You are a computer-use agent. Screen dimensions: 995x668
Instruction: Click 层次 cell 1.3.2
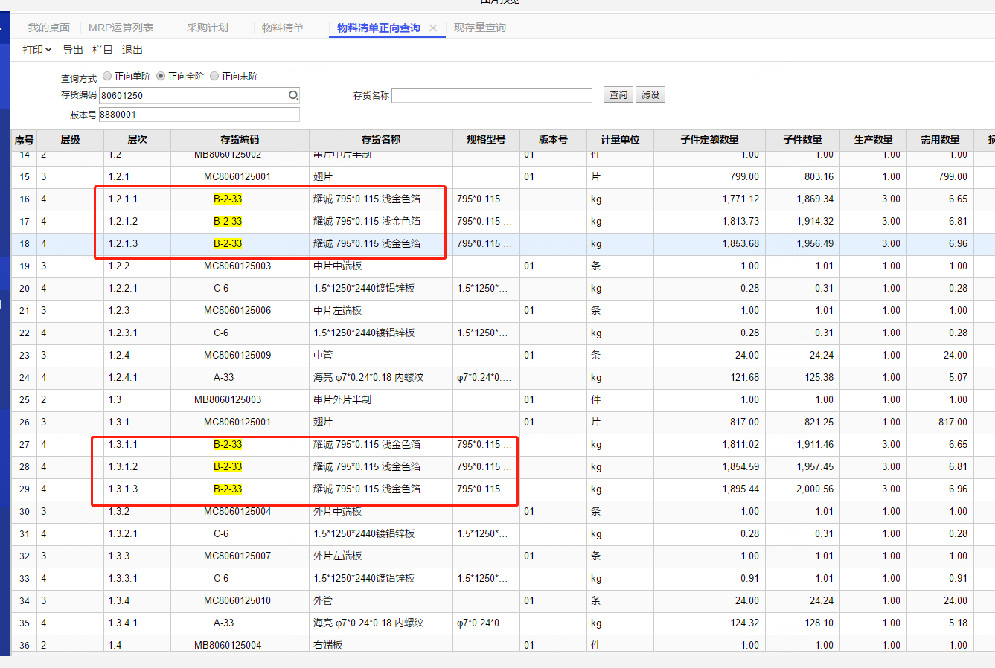click(119, 512)
